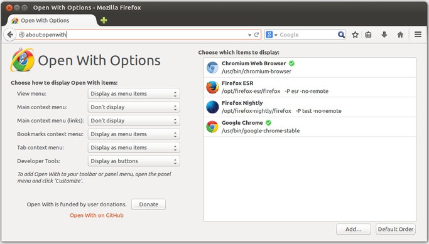Open the URL bar history dropdown arrow
Screen dimensions: 429x244
click(249, 35)
